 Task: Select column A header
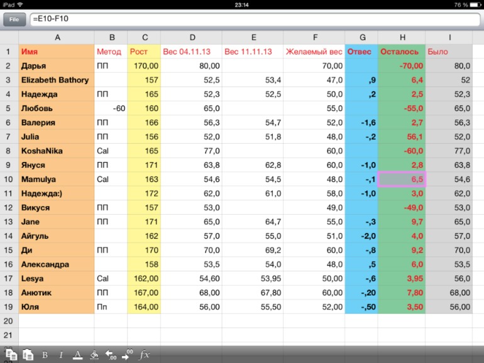(57, 38)
